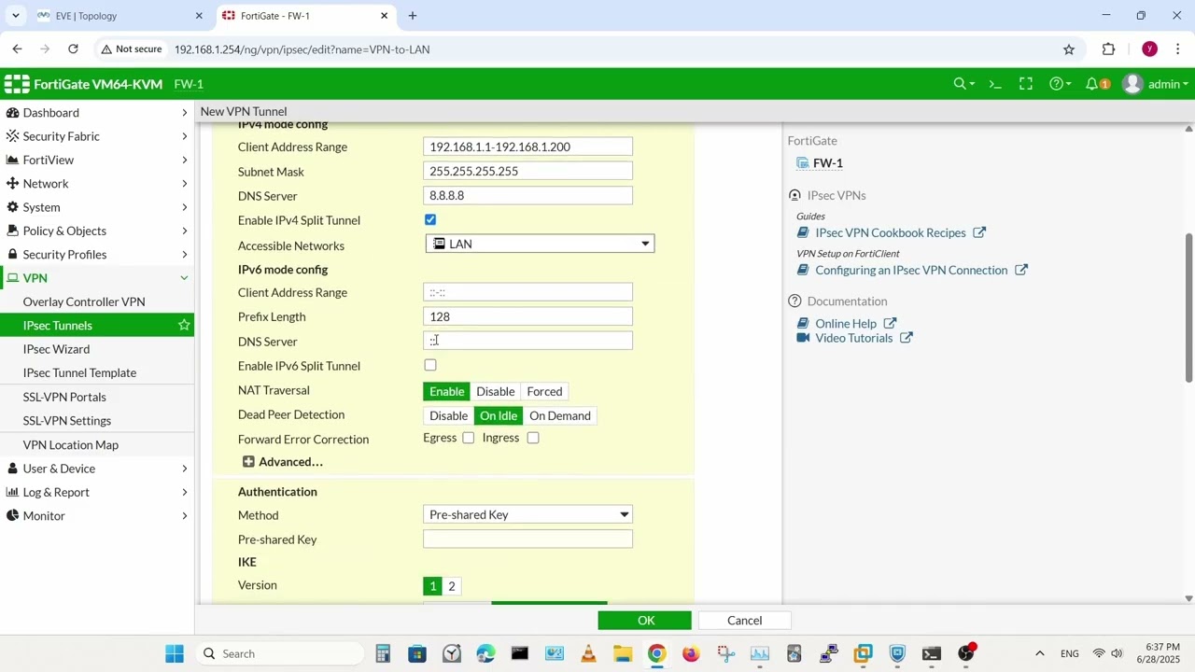
Task: Click the external link icon beside Cookbook Recipes
Action: point(979,232)
